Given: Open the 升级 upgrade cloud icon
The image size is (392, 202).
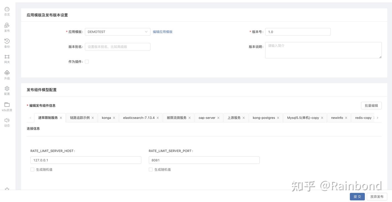Looking at the screenshot, I should point(7,73).
